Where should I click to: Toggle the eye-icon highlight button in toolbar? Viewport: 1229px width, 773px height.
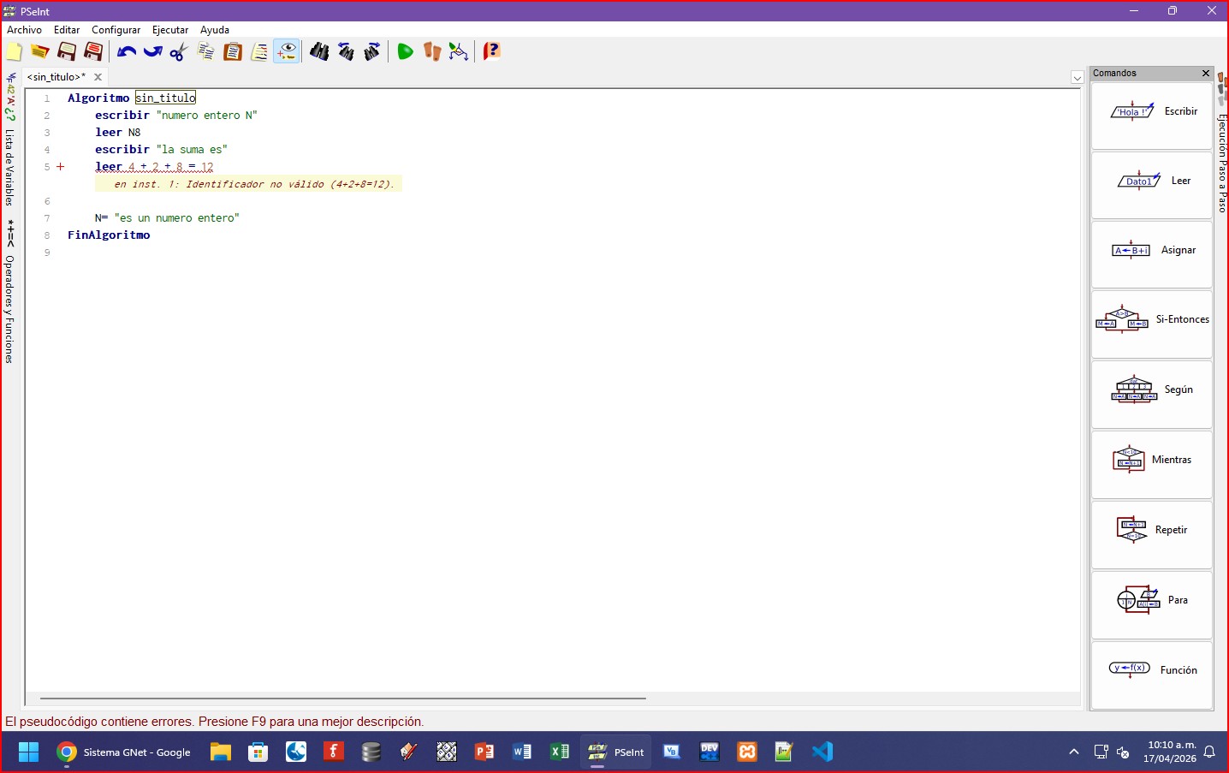pos(287,52)
